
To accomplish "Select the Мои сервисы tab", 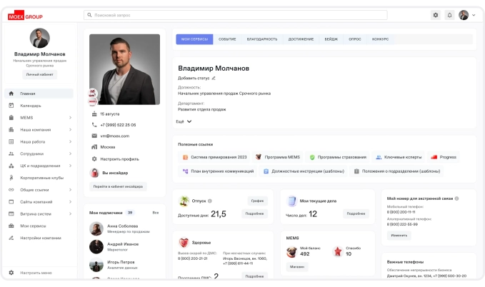I will tap(194, 39).
